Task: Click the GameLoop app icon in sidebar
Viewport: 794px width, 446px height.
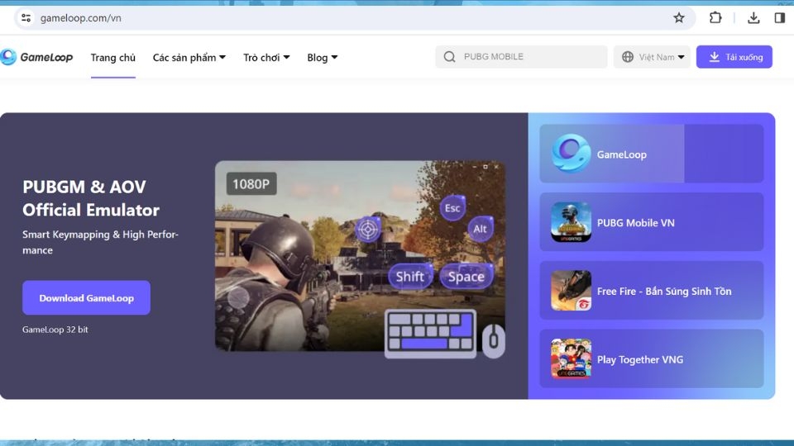Action: pyautogui.click(x=571, y=154)
